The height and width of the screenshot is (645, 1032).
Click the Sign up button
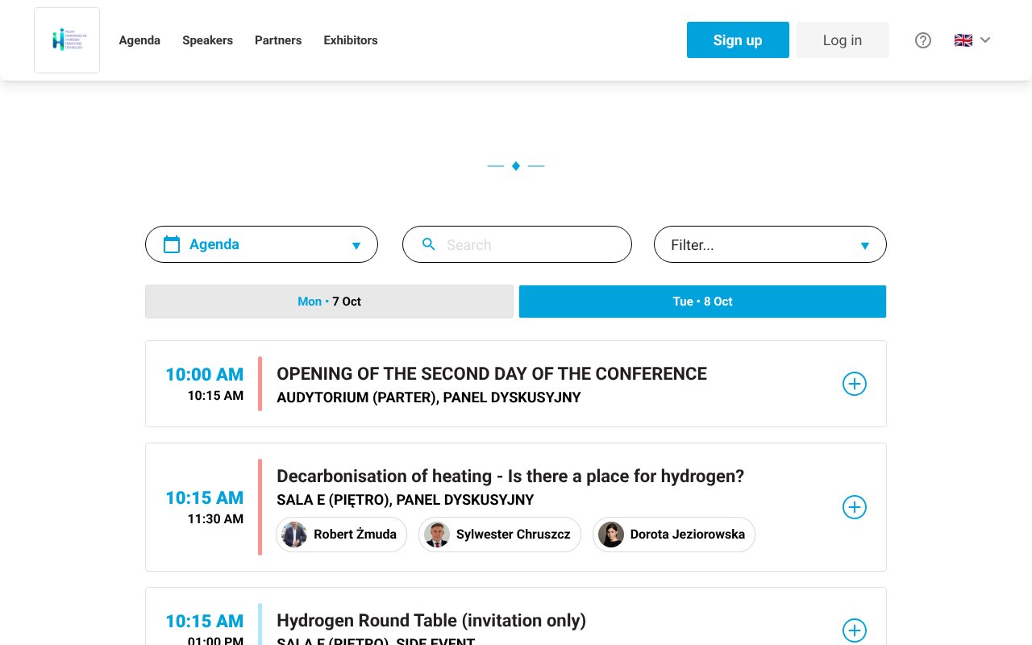(x=737, y=40)
